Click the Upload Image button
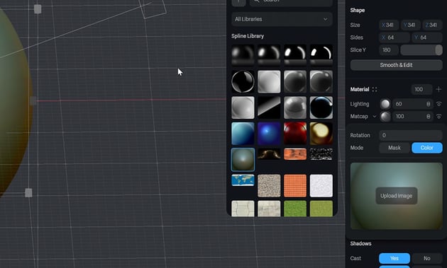 coord(396,196)
